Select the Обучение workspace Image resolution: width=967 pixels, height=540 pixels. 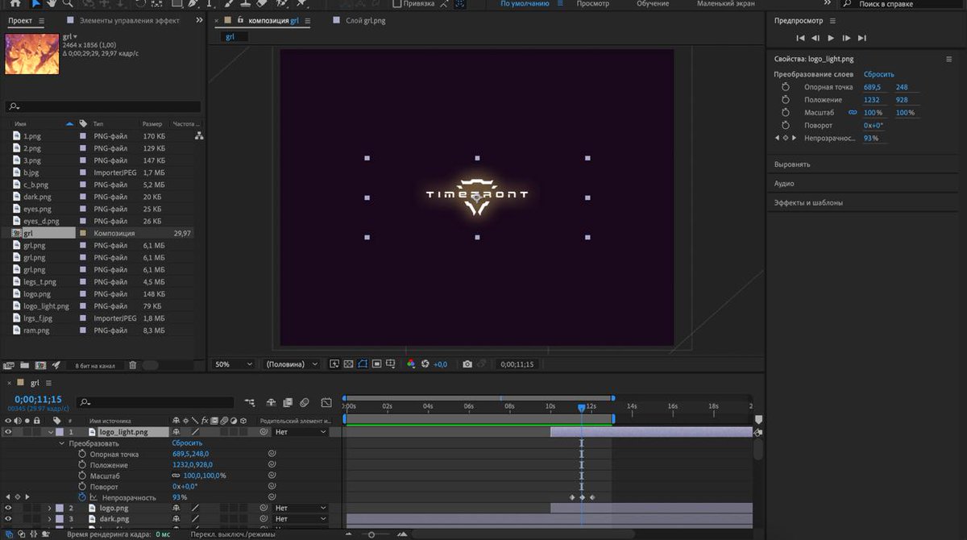tap(653, 3)
